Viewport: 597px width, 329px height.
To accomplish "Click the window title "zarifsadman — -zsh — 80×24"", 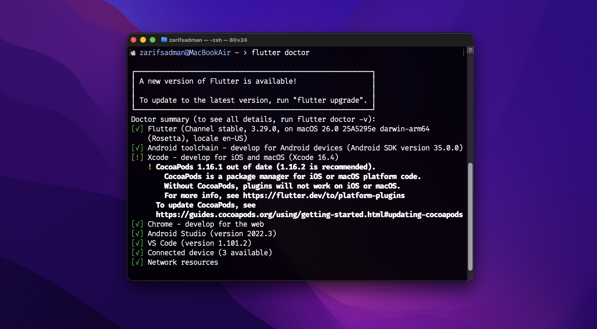I will (208, 40).
